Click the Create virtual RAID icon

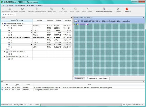[x=104, y=9]
